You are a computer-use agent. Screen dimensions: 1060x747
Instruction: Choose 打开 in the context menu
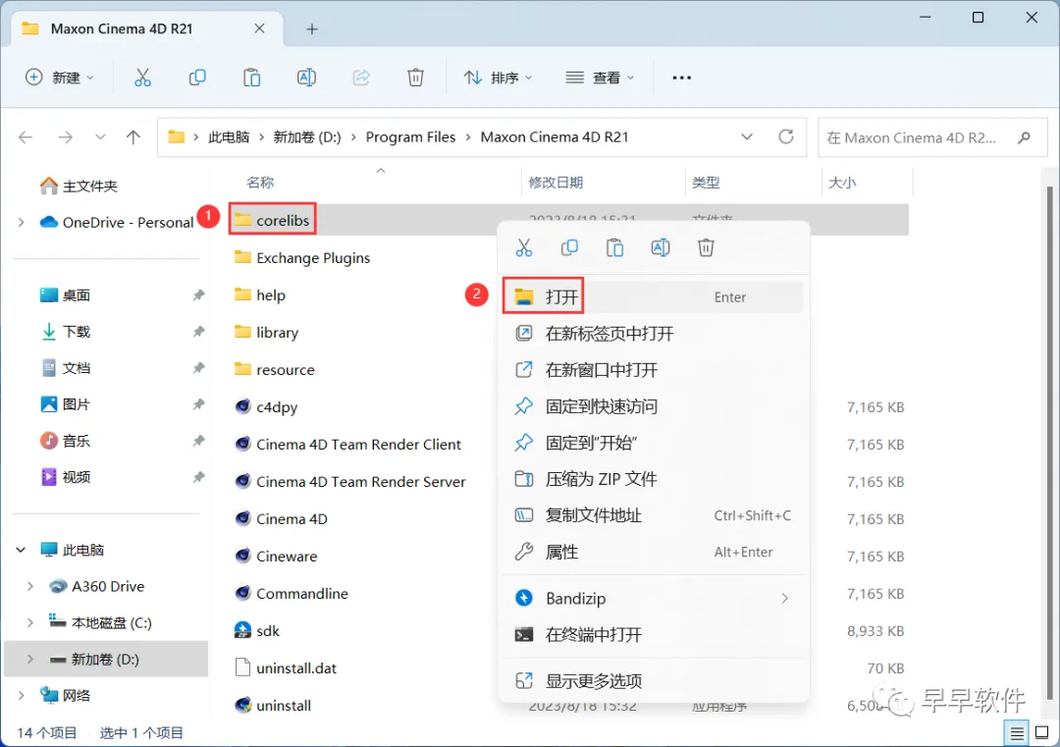[653, 296]
